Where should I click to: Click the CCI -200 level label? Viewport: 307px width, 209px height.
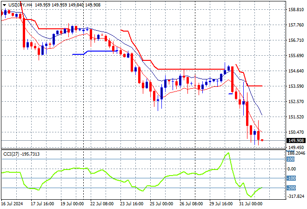coord(291,188)
